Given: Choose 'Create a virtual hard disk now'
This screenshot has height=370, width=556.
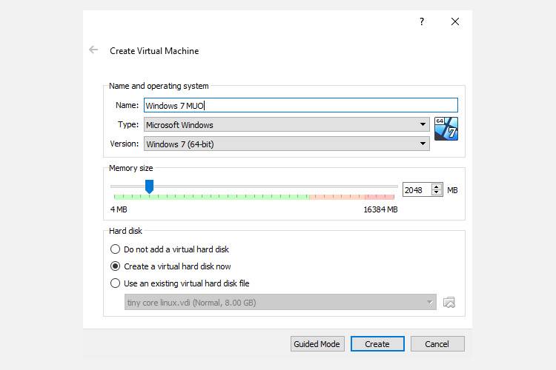Looking at the screenshot, I should [x=115, y=266].
